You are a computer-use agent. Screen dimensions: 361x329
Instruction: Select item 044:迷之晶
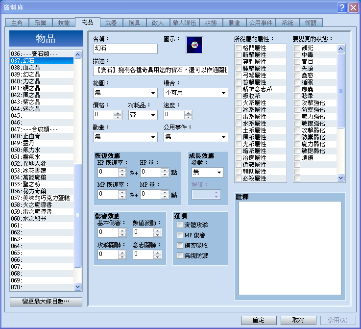pyautogui.click(x=42, y=109)
